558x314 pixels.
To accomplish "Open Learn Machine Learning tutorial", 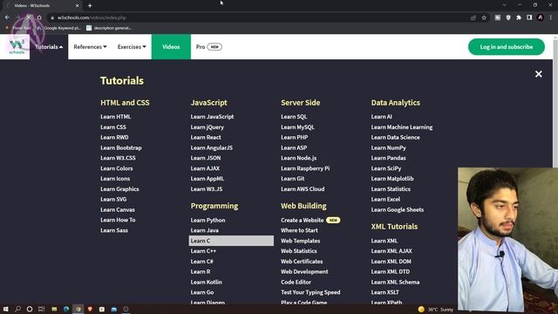I will pyautogui.click(x=402, y=127).
